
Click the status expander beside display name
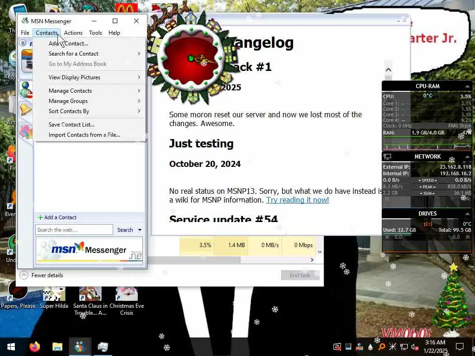pos(23,43)
